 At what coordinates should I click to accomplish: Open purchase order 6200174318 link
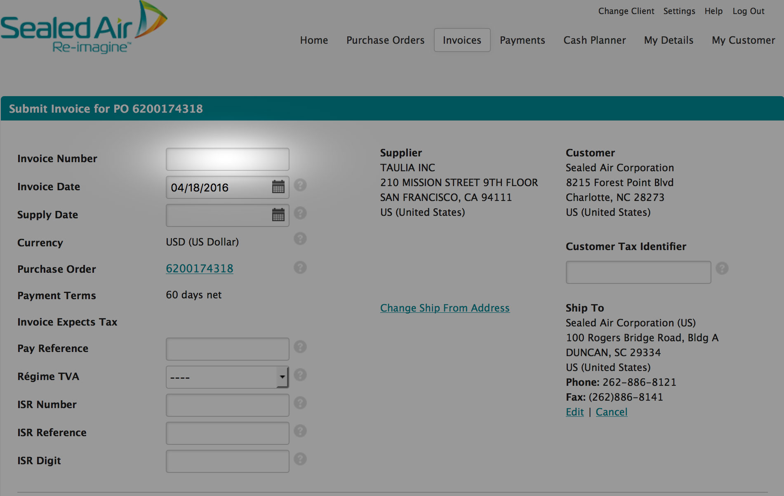click(200, 268)
